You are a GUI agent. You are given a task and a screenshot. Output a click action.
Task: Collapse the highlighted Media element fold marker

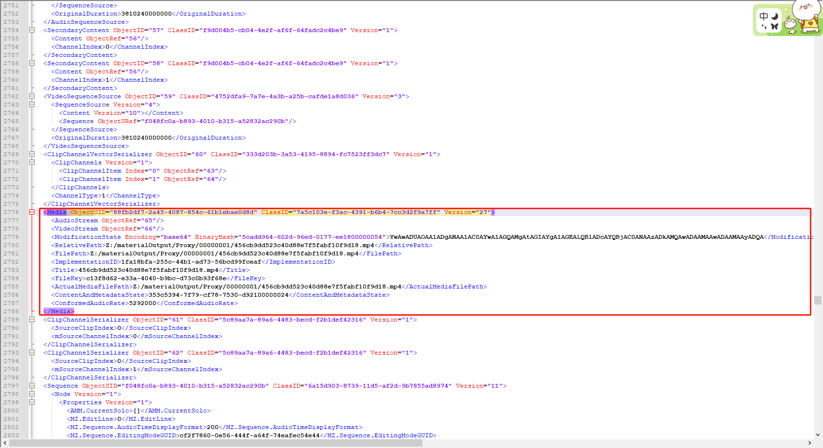pyautogui.click(x=32, y=212)
